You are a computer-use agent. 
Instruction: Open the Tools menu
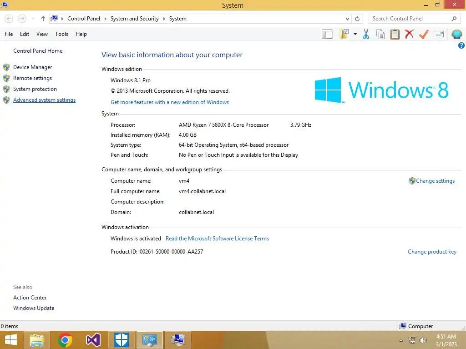61,34
